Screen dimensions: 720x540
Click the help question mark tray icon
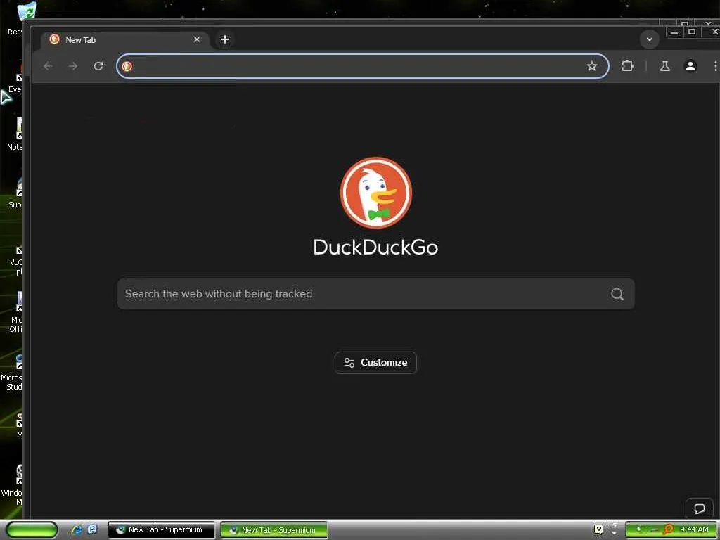pos(598,530)
